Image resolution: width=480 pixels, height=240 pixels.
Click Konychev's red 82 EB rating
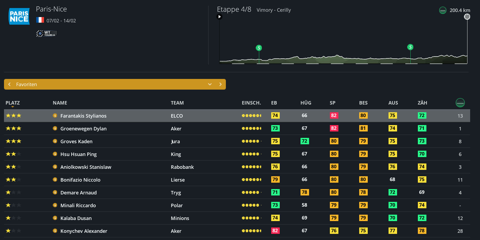275,231
